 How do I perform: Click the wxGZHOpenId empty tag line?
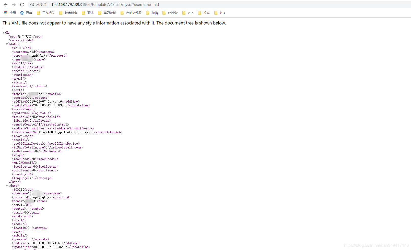click(24, 163)
